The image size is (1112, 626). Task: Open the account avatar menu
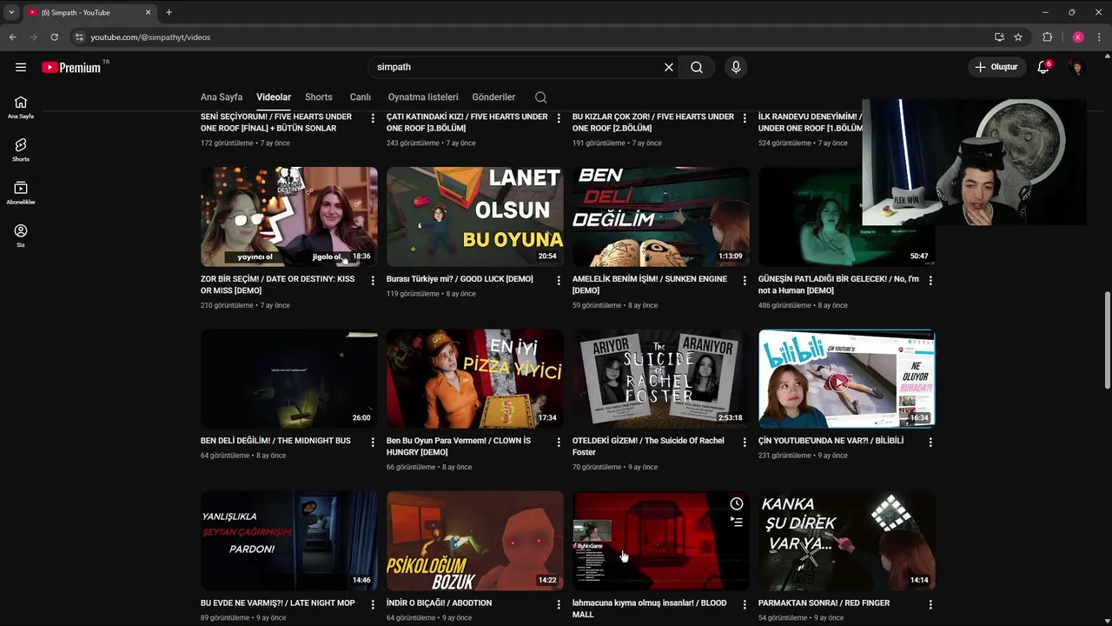[x=1077, y=67]
